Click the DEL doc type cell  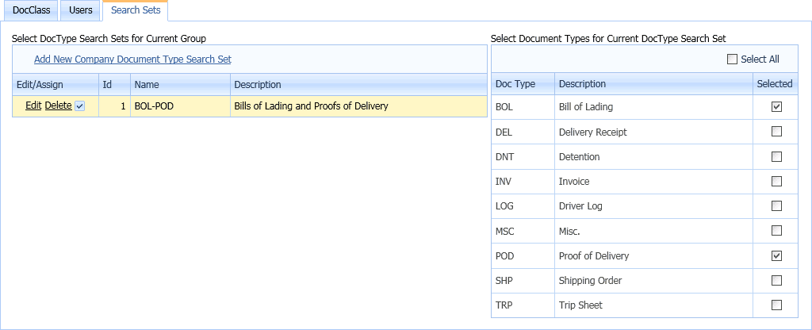(x=523, y=132)
